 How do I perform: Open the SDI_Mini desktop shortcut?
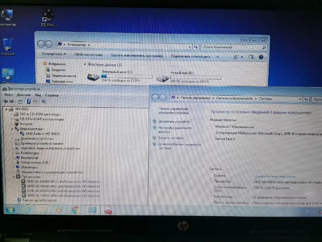(x=49, y=18)
